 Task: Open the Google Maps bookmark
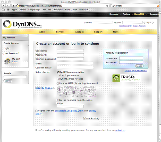pos(34,10)
